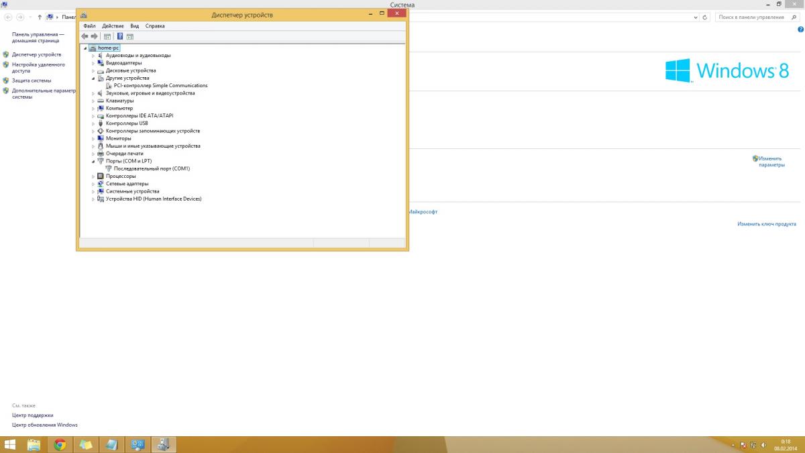This screenshot has width=805, height=453.
Task: Click the Другие устройства category icon
Action: [x=101, y=78]
